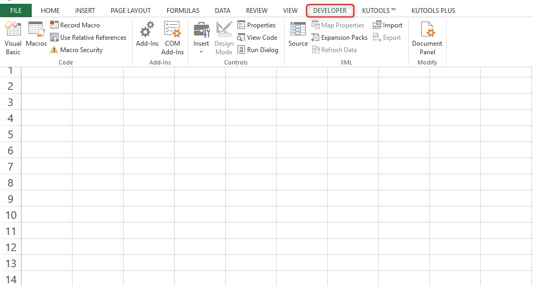Open Macro Security settings
Viewport: 533px width, 286px height.
pos(76,50)
